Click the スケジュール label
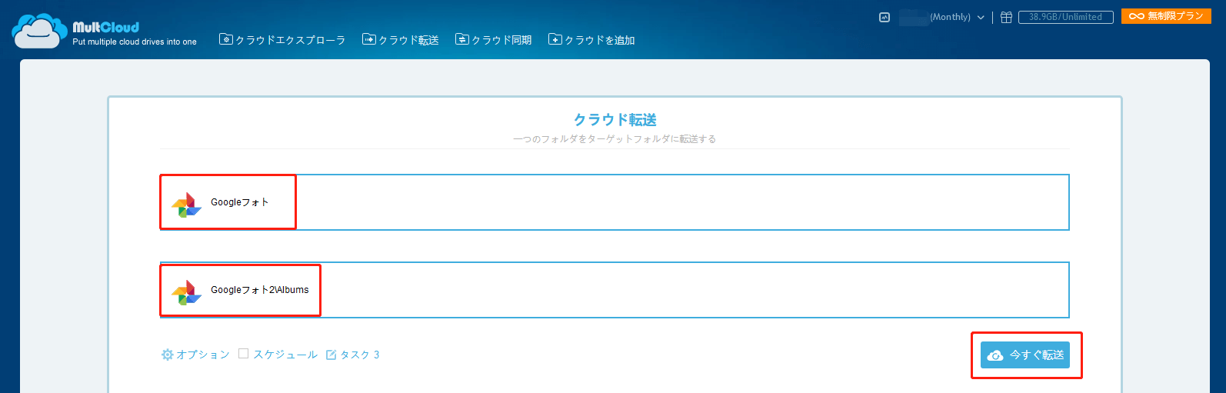1226x393 pixels. pos(285,355)
